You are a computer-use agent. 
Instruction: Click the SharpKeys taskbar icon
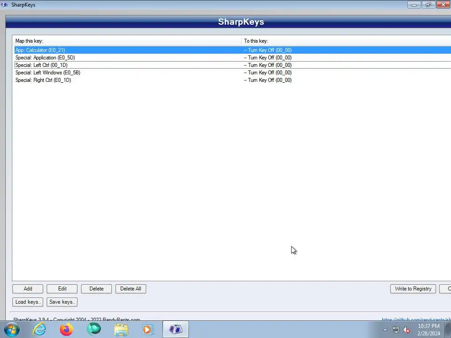click(176, 329)
